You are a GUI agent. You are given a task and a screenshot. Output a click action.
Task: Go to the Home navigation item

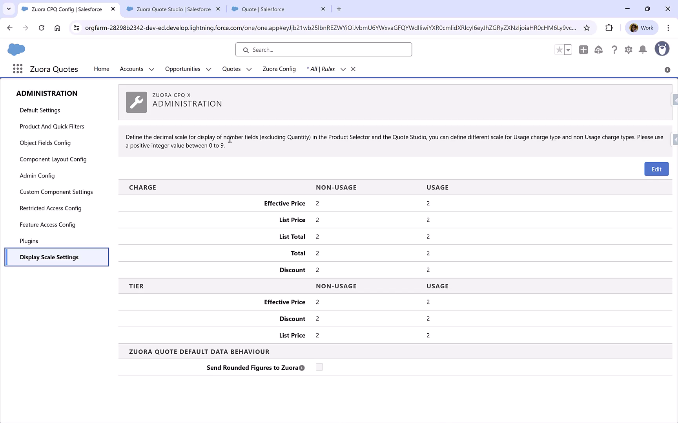coord(101,69)
